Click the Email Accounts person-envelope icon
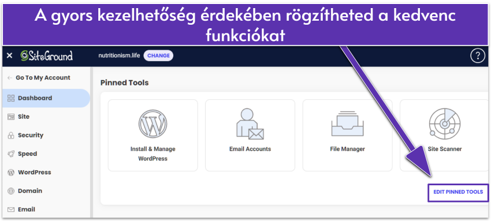Image resolution: width=491 pixels, height=221 pixels. click(x=250, y=124)
